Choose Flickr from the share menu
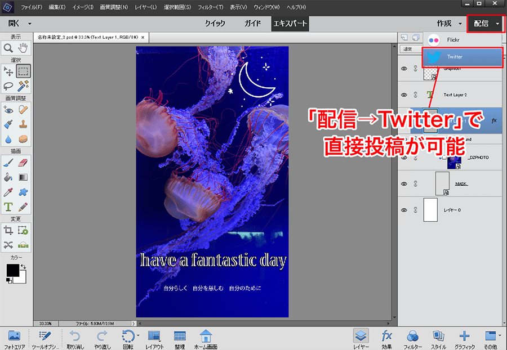Viewport: 507px width, 350px height. tap(462, 40)
